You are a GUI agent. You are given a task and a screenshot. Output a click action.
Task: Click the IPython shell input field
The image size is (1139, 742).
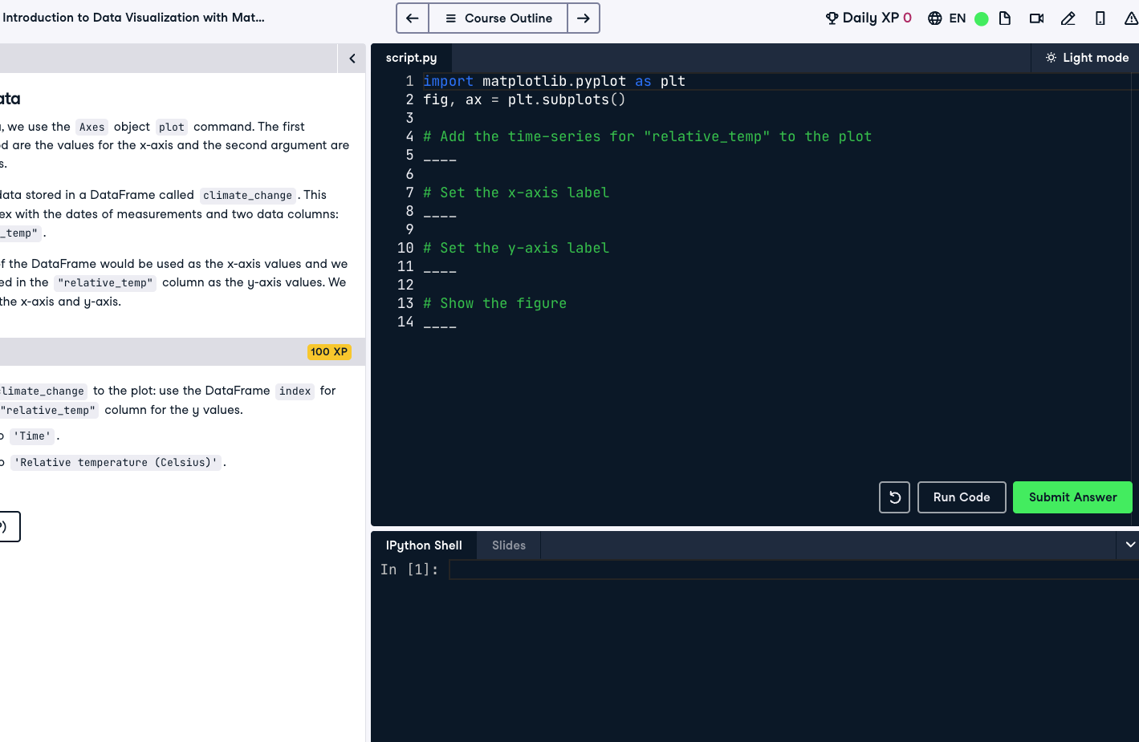click(x=791, y=570)
